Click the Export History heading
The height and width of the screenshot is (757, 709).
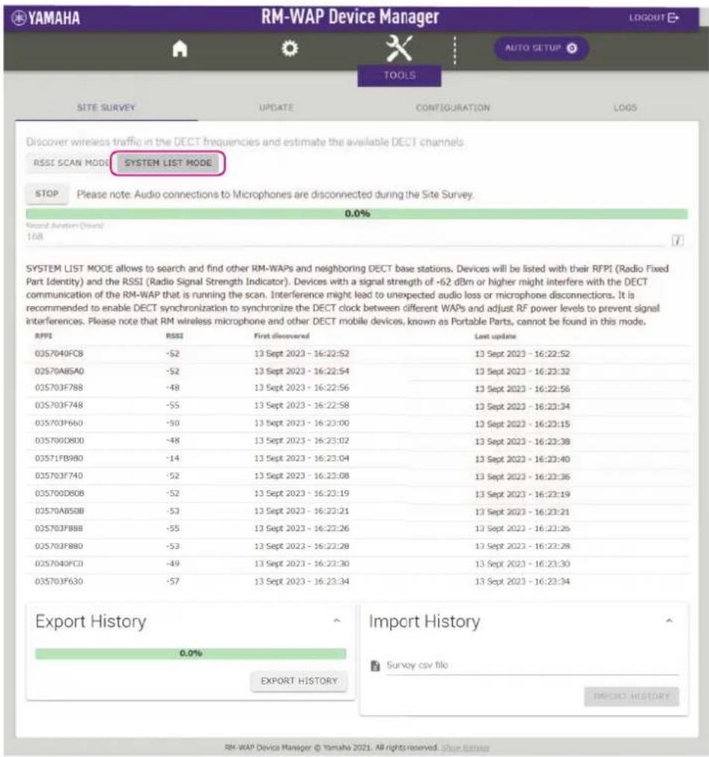coord(91,621)
